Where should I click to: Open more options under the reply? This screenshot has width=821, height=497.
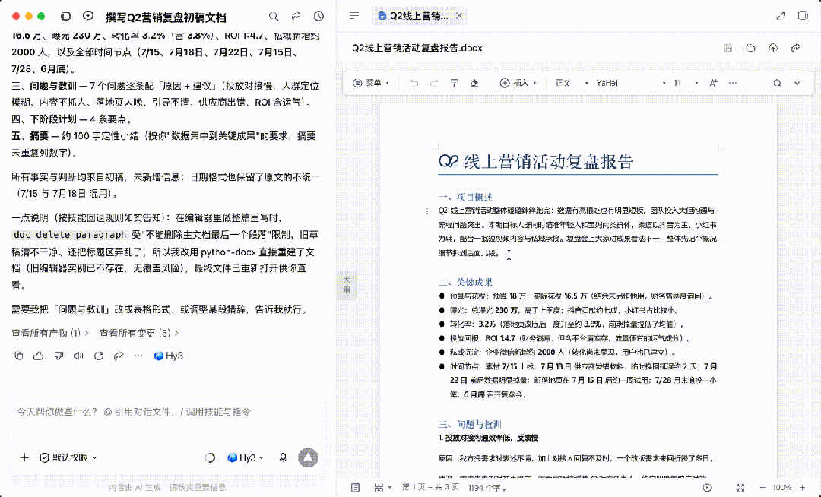(138, 356)
